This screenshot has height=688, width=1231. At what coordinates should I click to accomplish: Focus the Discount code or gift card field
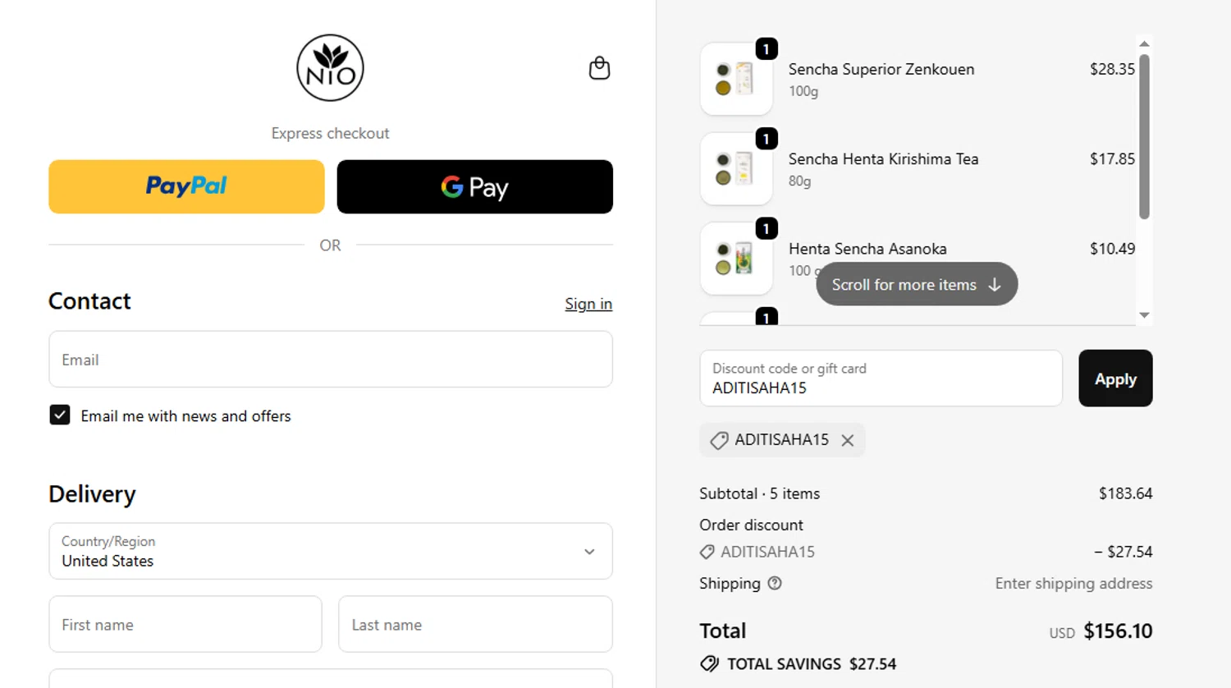point(881,378)
